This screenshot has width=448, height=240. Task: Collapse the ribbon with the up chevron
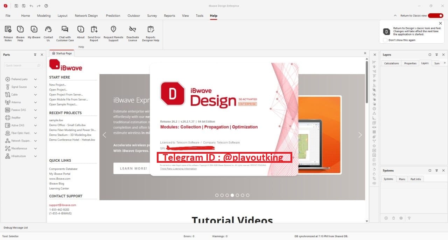coord(395,16)
